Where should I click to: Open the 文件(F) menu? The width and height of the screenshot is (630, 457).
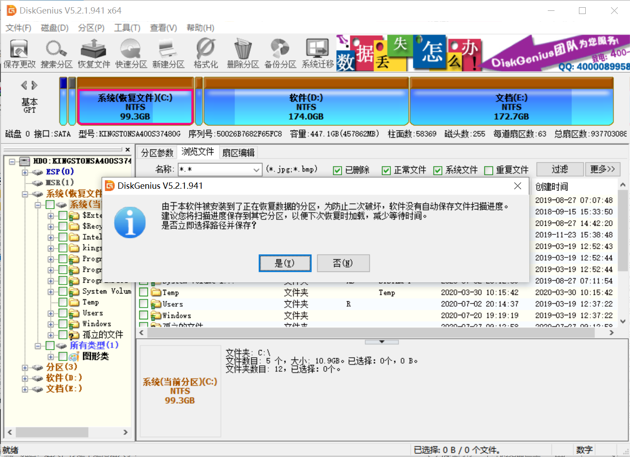coord(19,28)
